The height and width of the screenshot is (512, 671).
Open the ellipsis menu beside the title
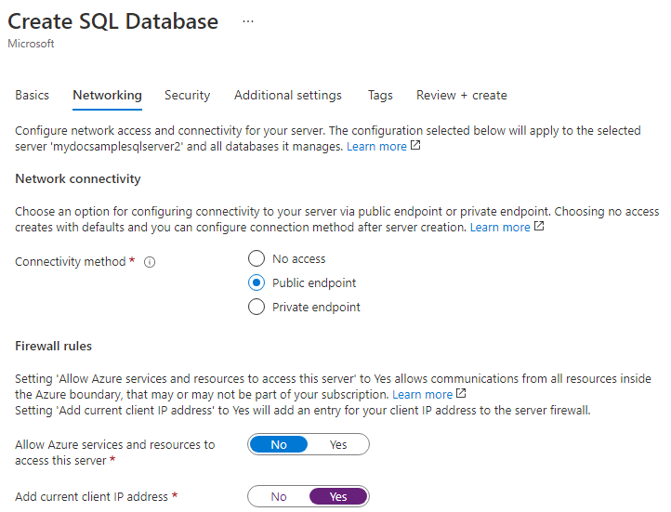point(248,22)
